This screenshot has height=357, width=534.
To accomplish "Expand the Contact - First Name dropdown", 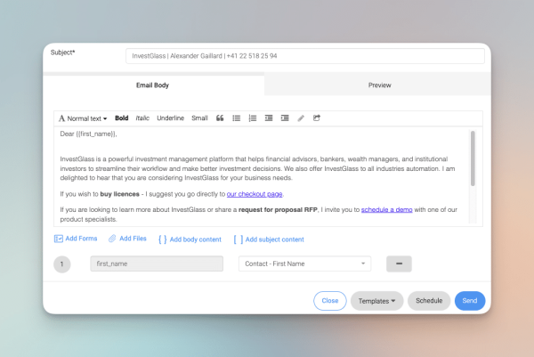I will pos(304,264).
